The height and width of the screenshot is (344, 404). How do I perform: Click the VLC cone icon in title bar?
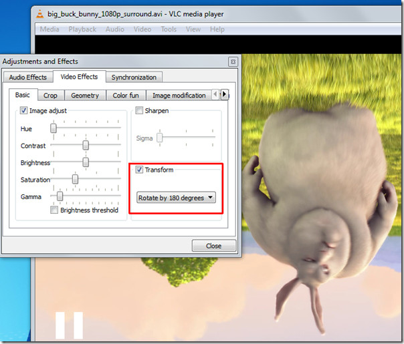click(x=40, y=13)
